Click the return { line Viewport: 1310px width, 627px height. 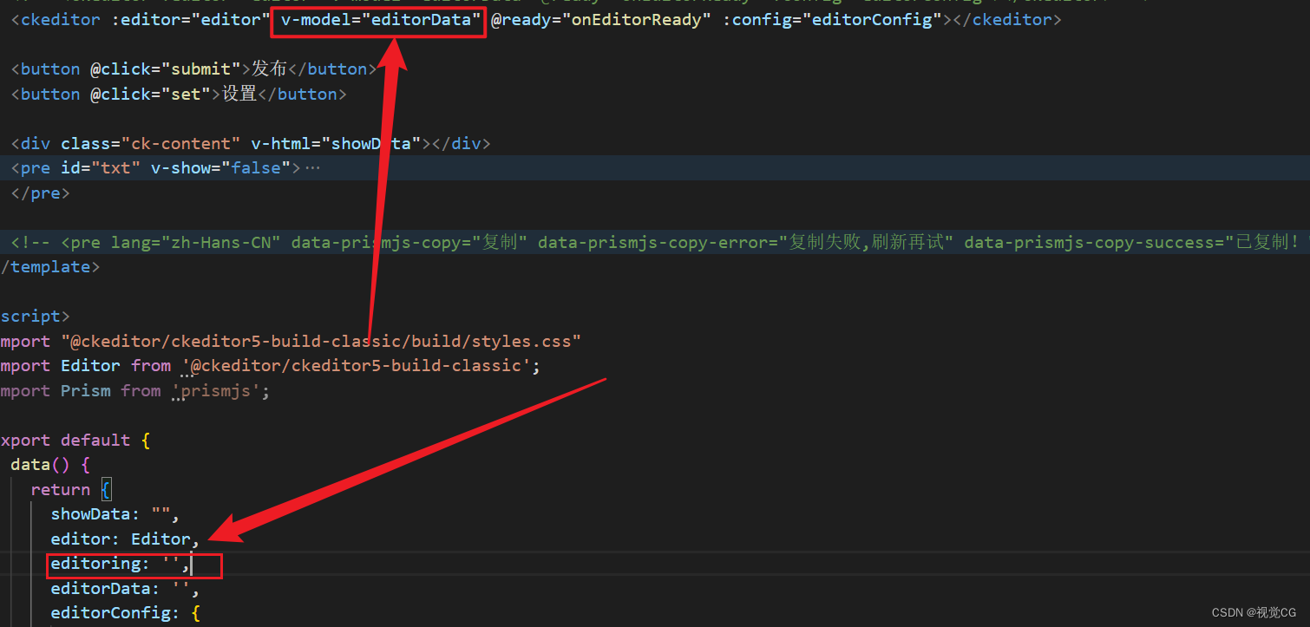point(71,490)
